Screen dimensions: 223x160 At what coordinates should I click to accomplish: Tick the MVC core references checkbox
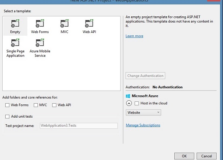coord(36,105)
